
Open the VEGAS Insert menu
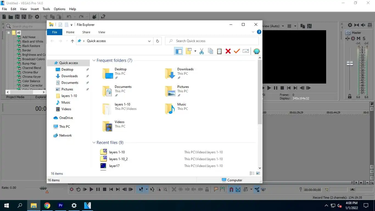coord(35,9)
